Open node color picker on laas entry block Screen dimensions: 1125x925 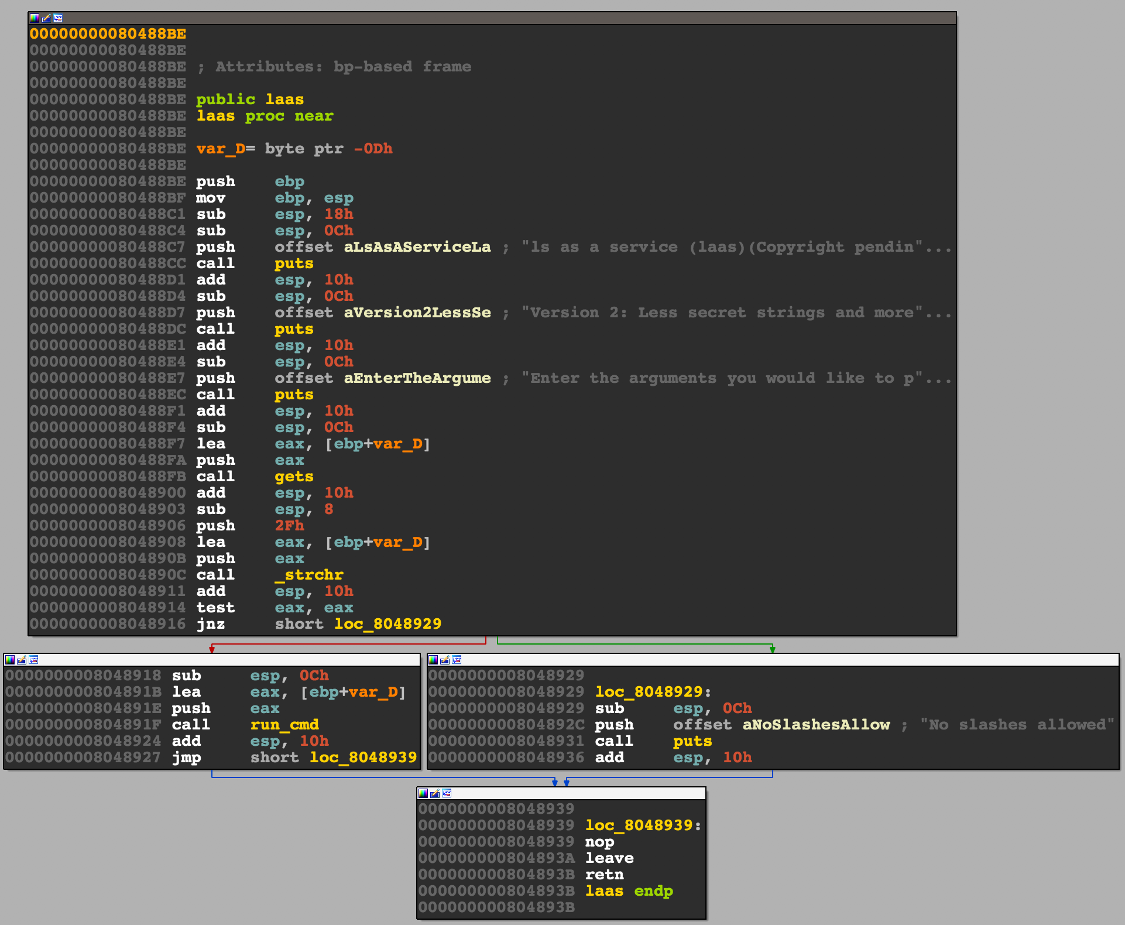click(x=35, y=18)
